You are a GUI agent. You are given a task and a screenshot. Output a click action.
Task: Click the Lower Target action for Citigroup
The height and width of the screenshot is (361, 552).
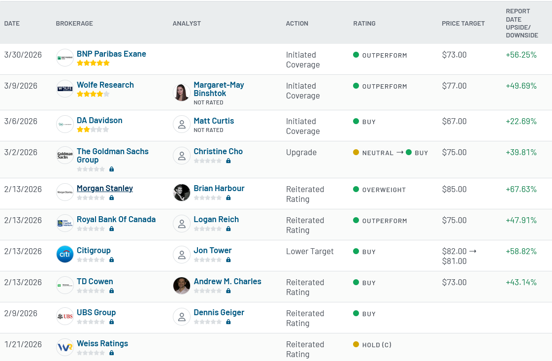310,252
